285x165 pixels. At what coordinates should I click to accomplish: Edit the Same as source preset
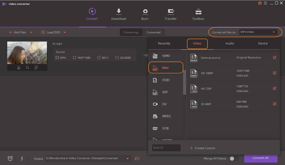(275, 57)
